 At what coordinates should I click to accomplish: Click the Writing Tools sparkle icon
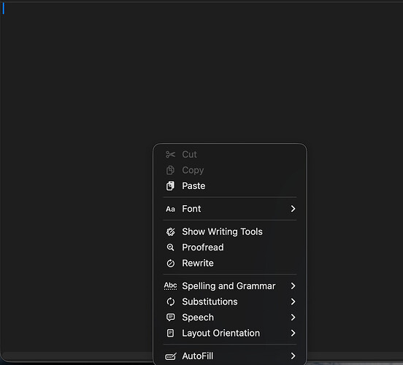pos(170,232)
